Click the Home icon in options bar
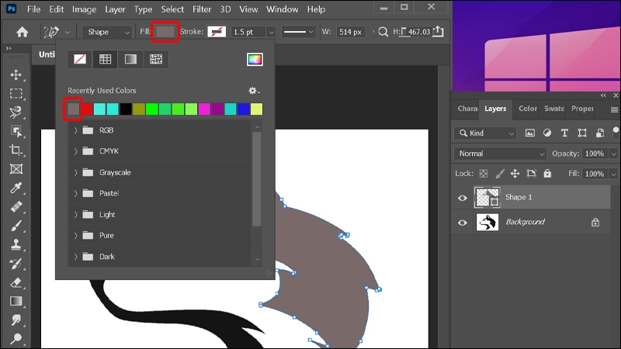Image resolution: width=621 pixels, height=349 pixels. pyautogui.click(x=23, y=32)
